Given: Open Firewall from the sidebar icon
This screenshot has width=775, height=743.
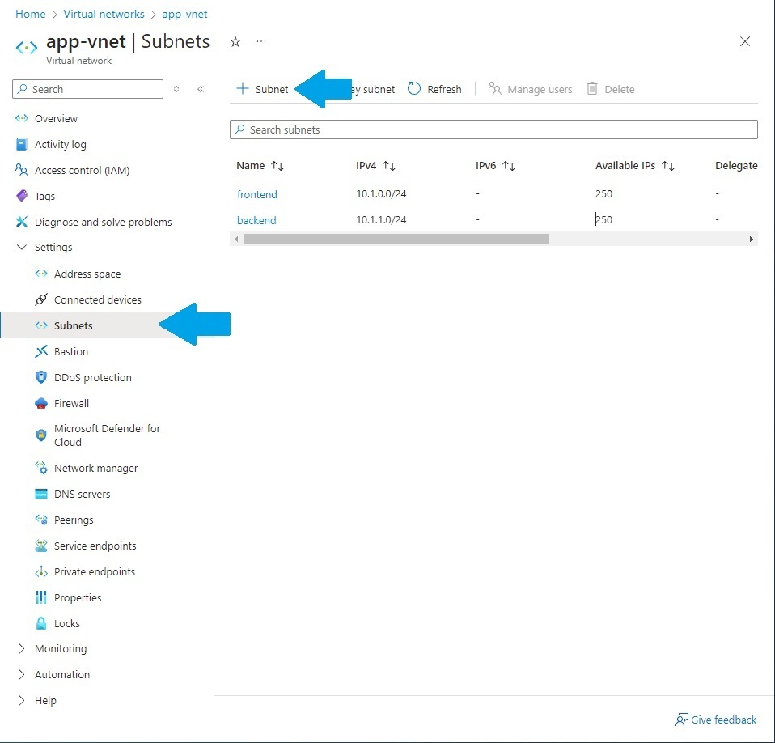Looking at the screenshot, I should [41, 403].
